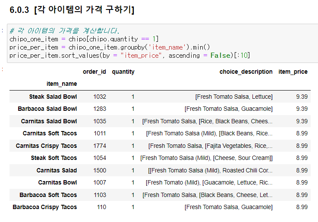Click order_id value 1103

[100, 195]
